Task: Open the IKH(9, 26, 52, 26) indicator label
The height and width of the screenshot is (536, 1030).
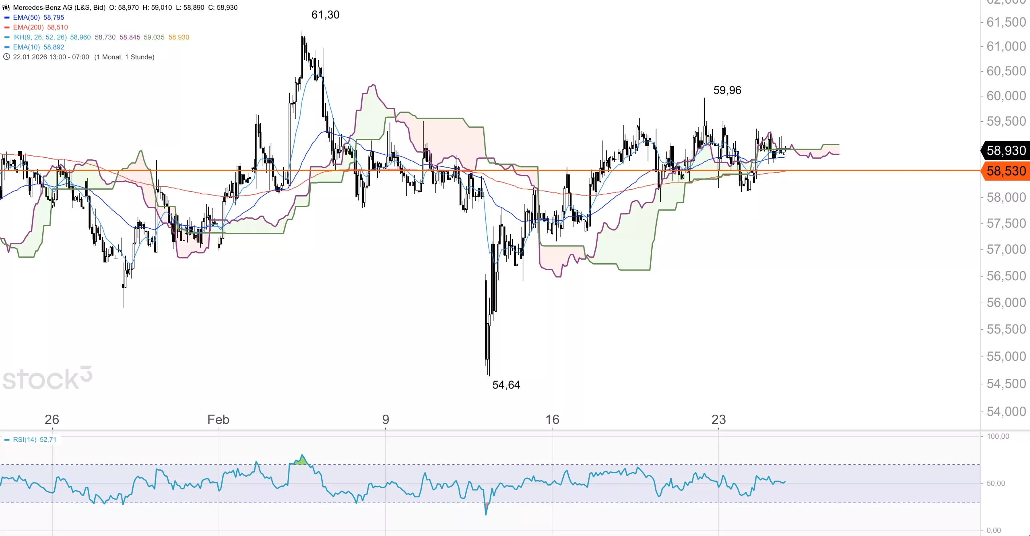Action: click(x=40, y=37)
